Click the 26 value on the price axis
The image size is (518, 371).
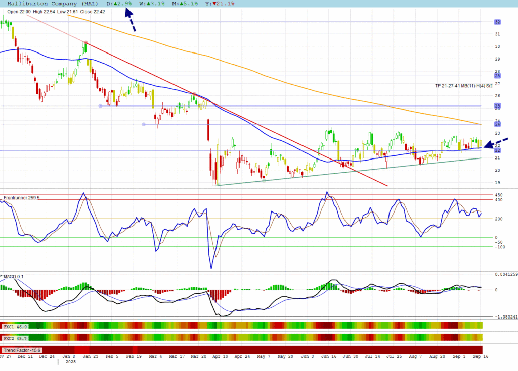tap(497, 96)
